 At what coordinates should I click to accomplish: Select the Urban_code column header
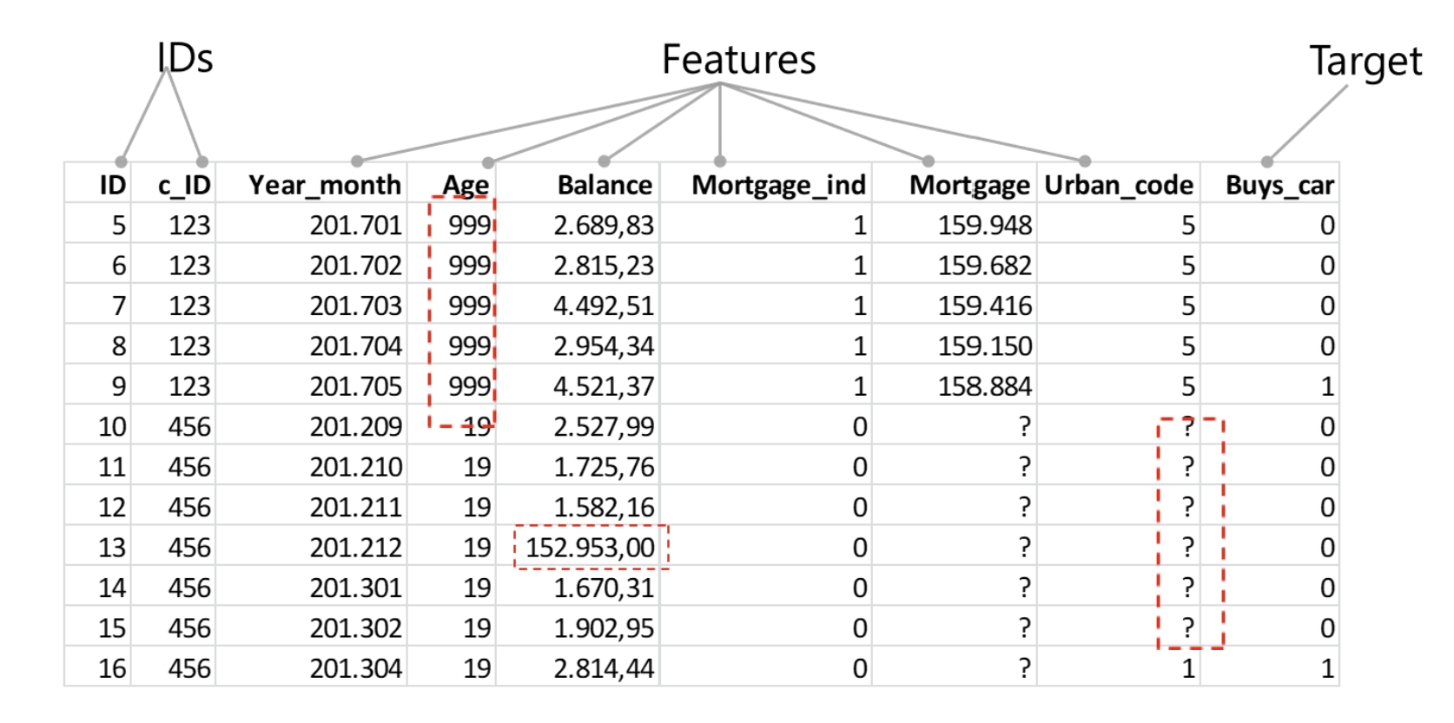click(x=1119, y=185)
